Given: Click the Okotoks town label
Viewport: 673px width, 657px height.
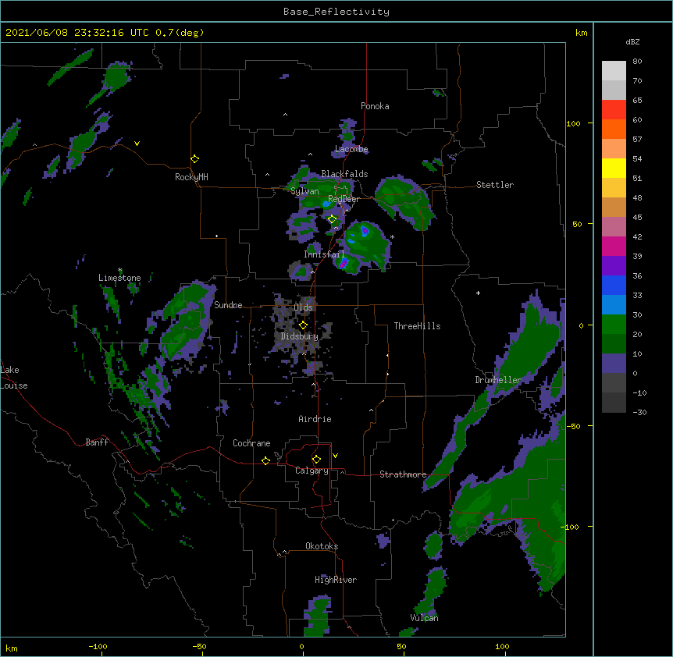Looking at the screenshot, I should click(322, 546).
